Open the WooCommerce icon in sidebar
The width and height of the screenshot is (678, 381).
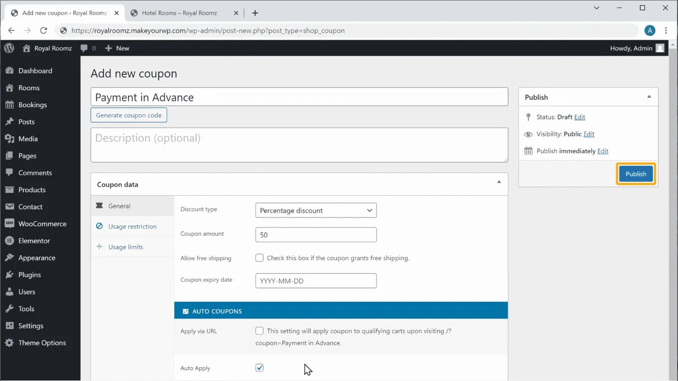9,224
